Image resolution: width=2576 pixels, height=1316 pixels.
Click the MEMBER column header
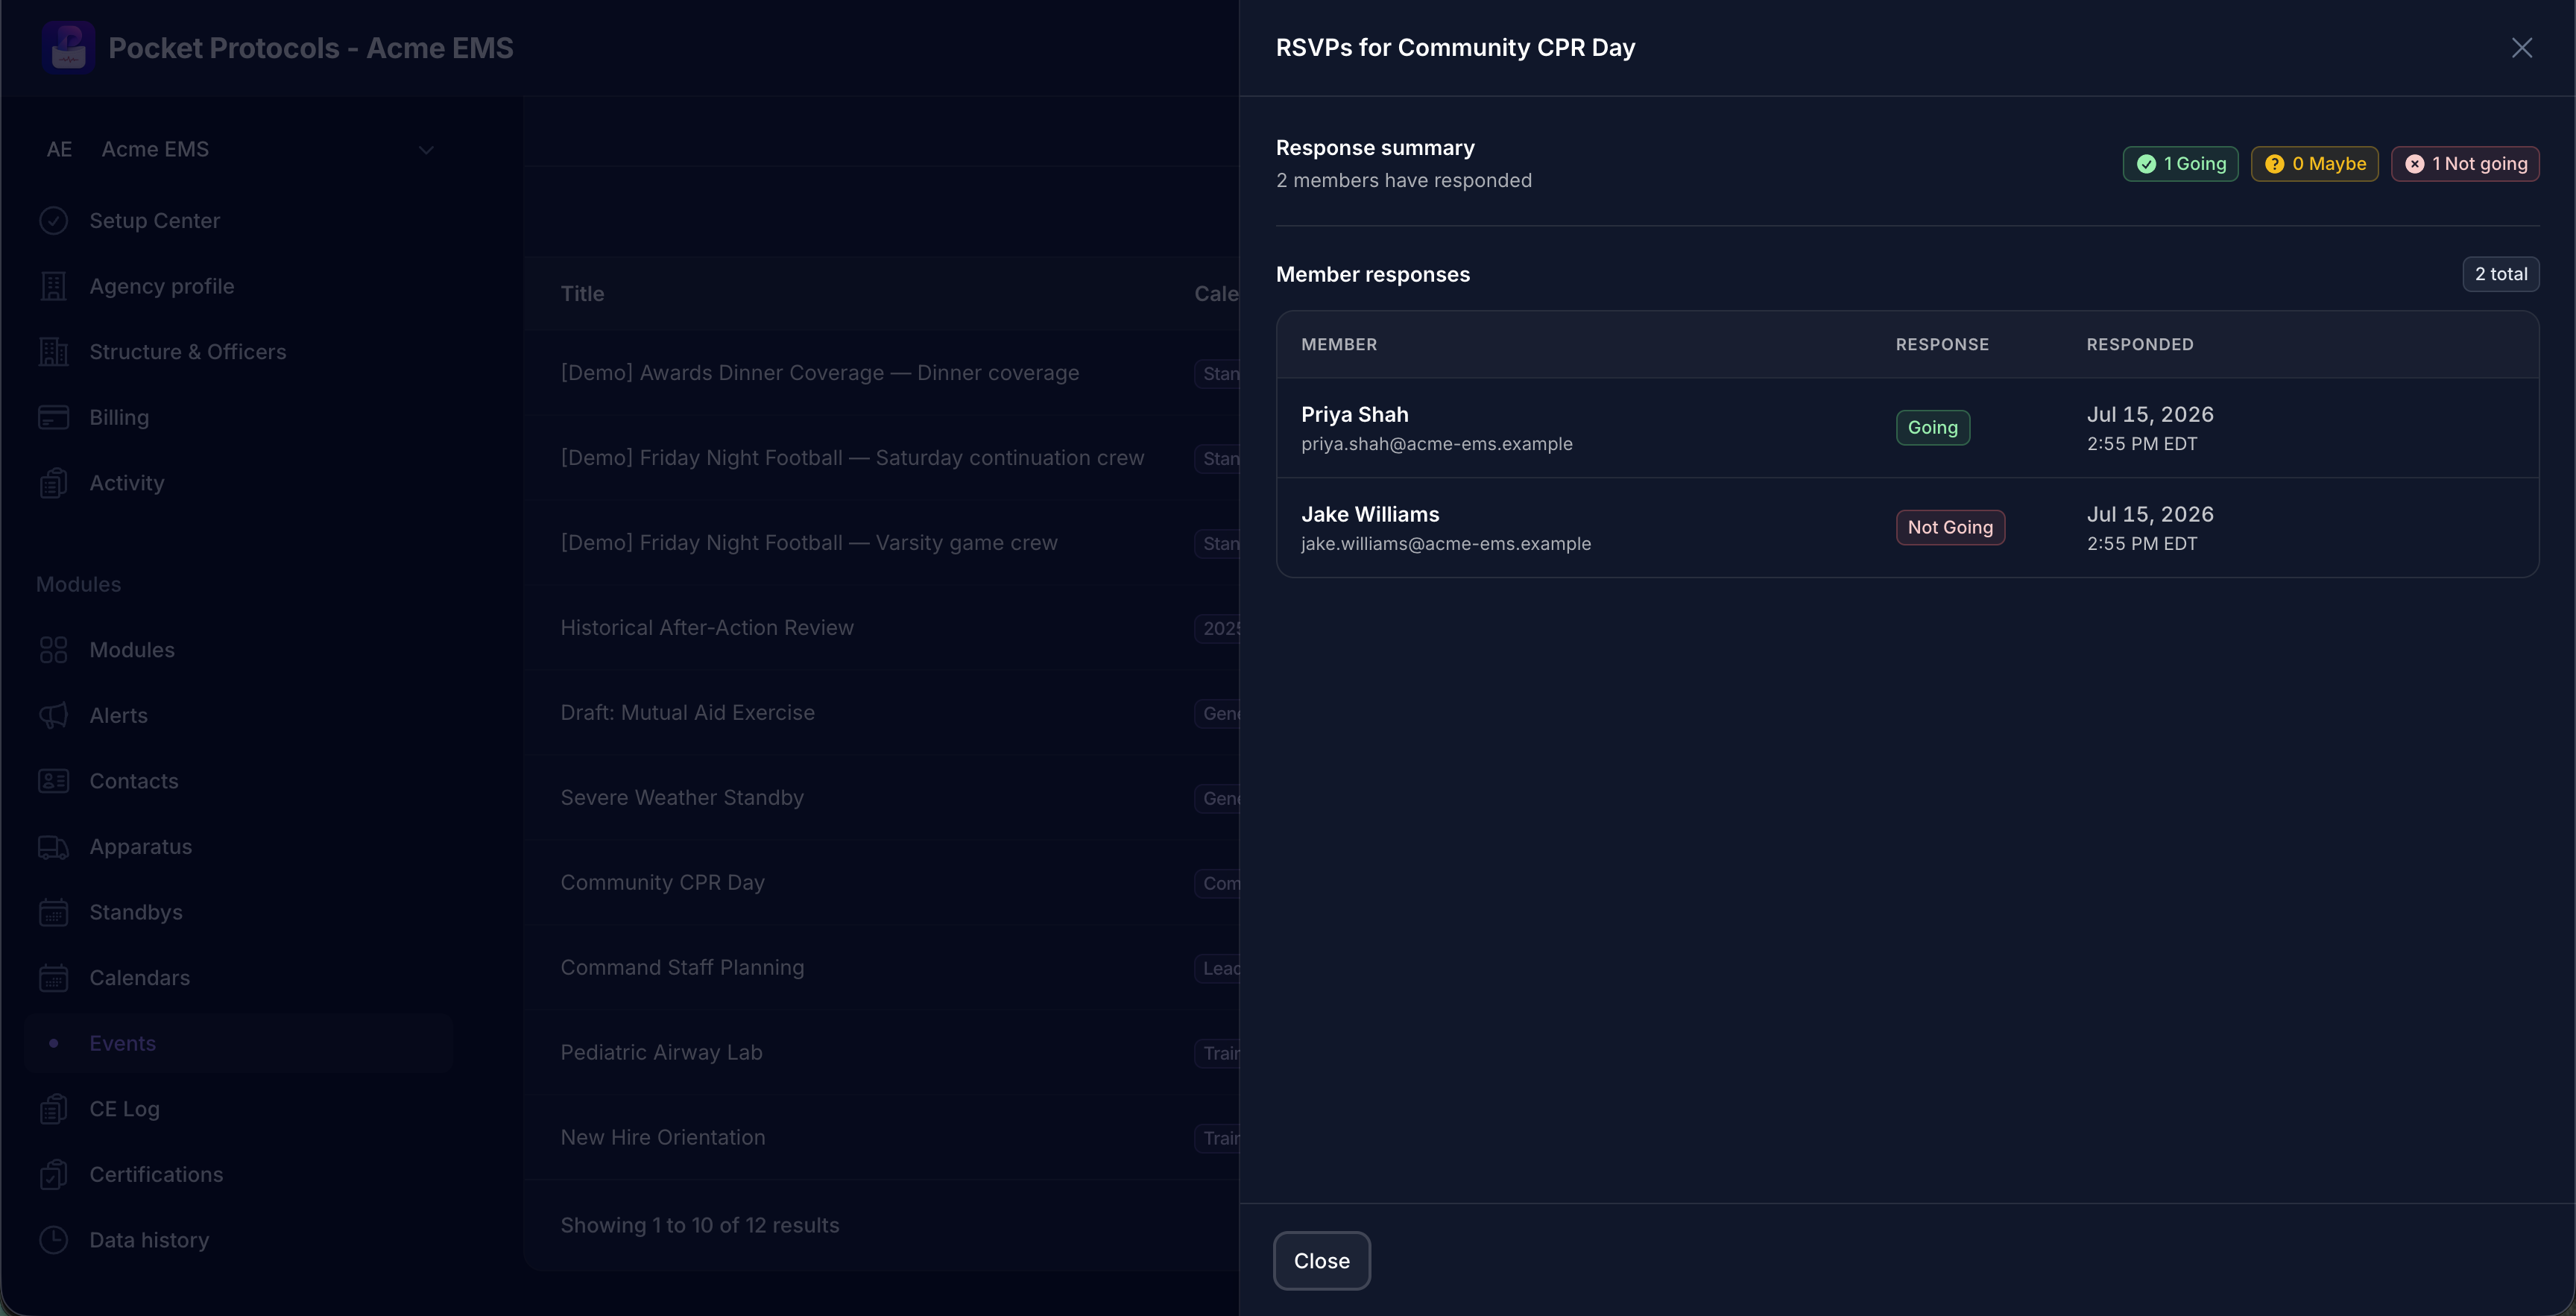(x=1339, y=345)
